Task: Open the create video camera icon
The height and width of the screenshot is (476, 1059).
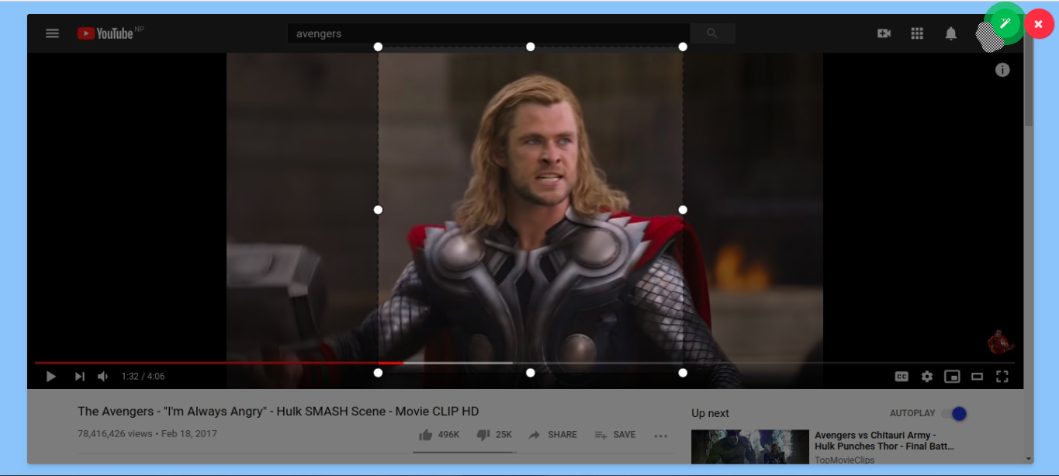Action: click(884, 33)
